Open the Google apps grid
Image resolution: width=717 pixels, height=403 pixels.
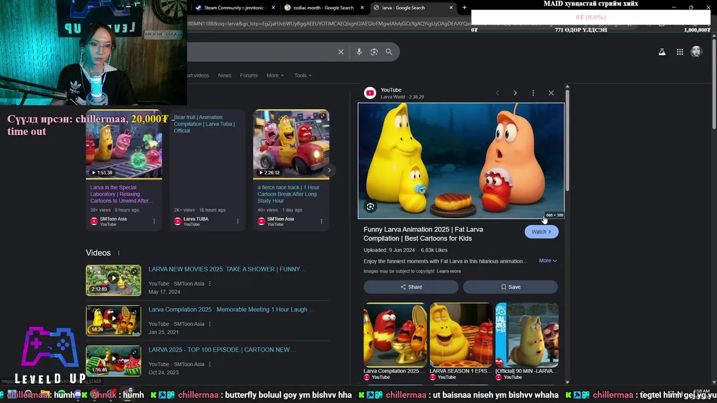pos(679,52)
